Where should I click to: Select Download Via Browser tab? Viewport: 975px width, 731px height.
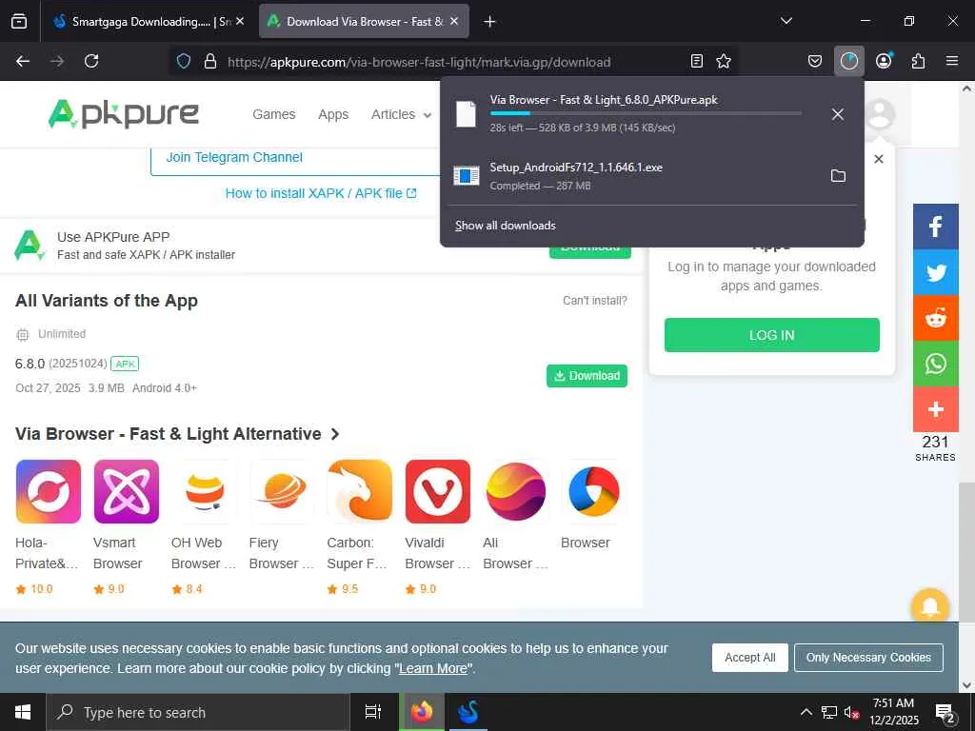coord(364,21)
